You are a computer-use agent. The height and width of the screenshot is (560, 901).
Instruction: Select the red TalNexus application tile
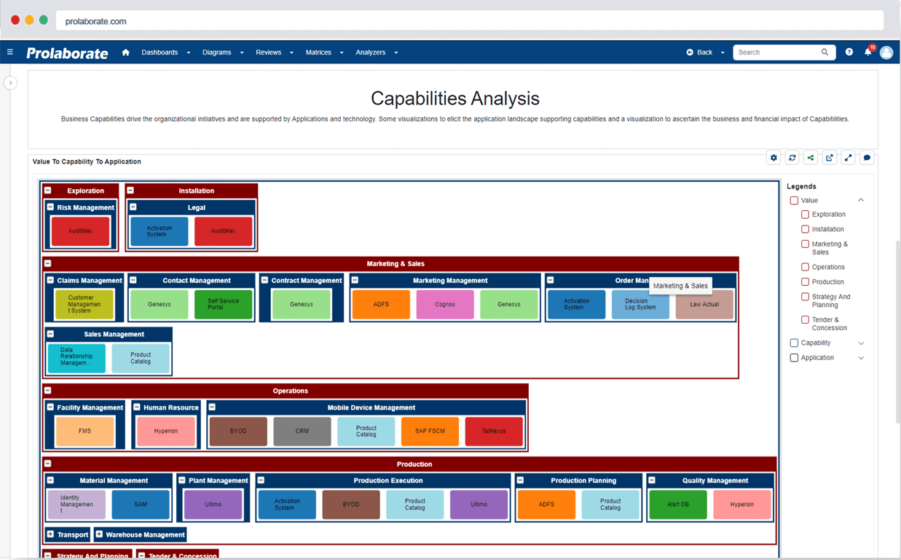494,431
